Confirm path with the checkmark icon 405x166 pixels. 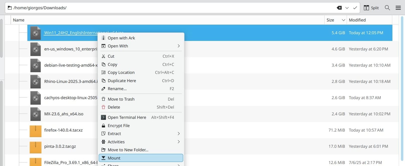coord(355,8)
